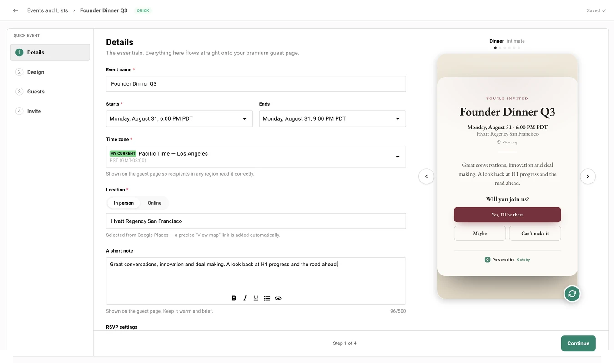Click the map pin icon in preview
Image resolution: width=614 pixels, height=363 pixels.
[x=499, y=142]
